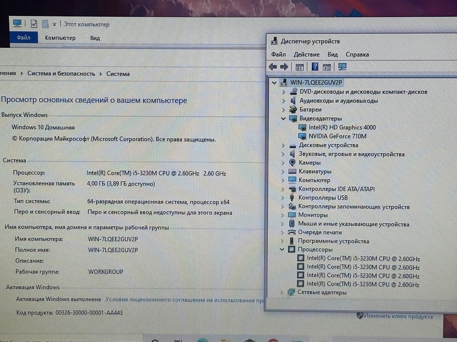
Task: Select Intel(R) HD Graphics 4000 device
Action: point(342,127)
